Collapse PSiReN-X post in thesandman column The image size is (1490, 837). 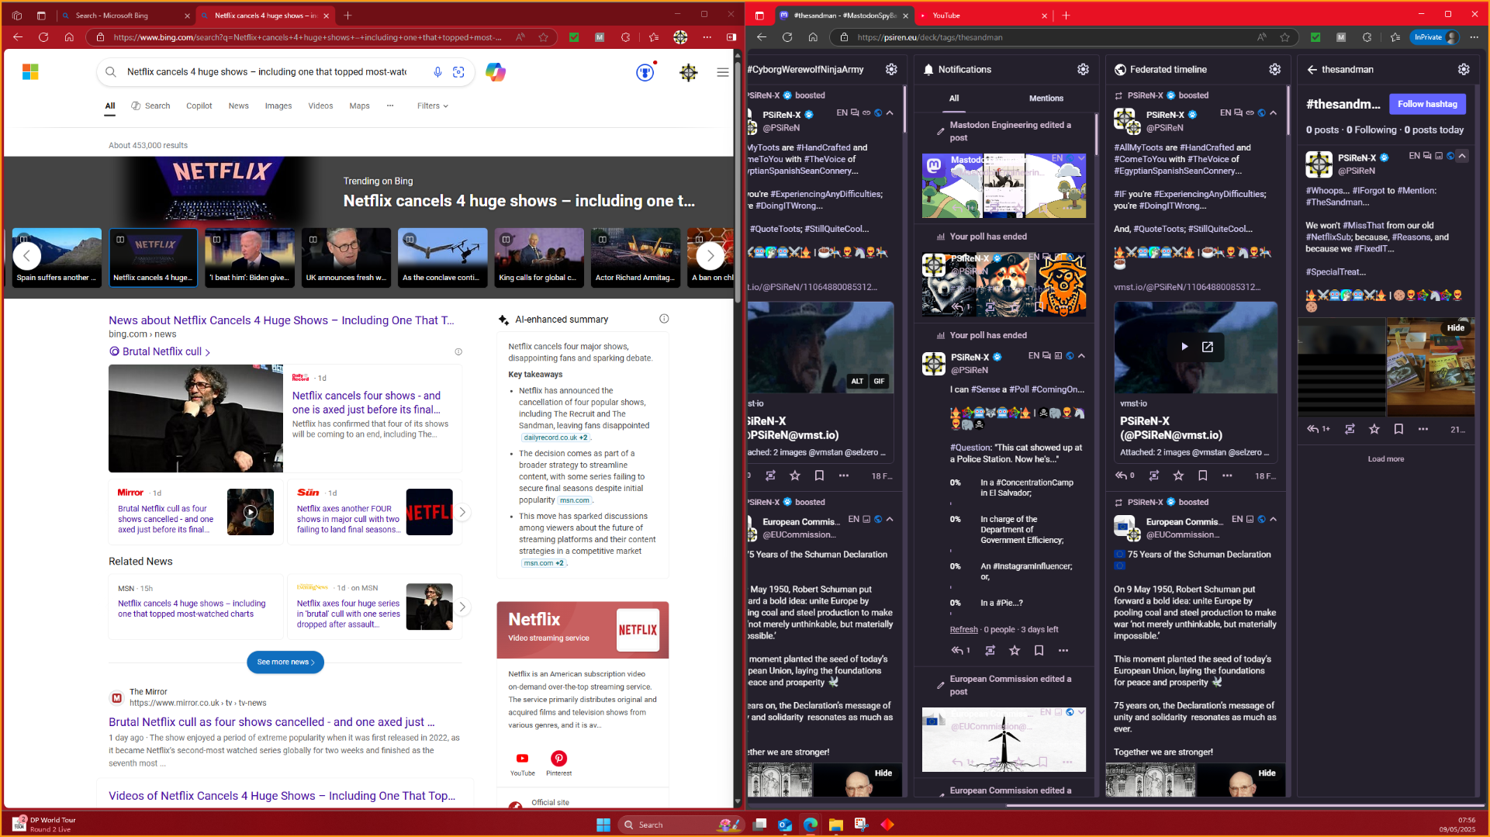[x=1461, y=156]
